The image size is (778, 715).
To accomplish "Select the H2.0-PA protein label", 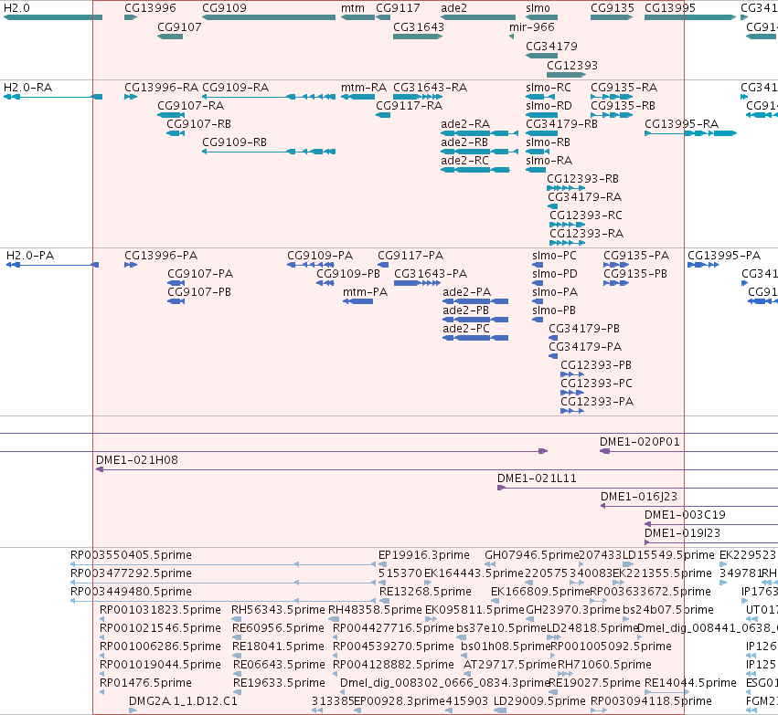I will (30, 256).
